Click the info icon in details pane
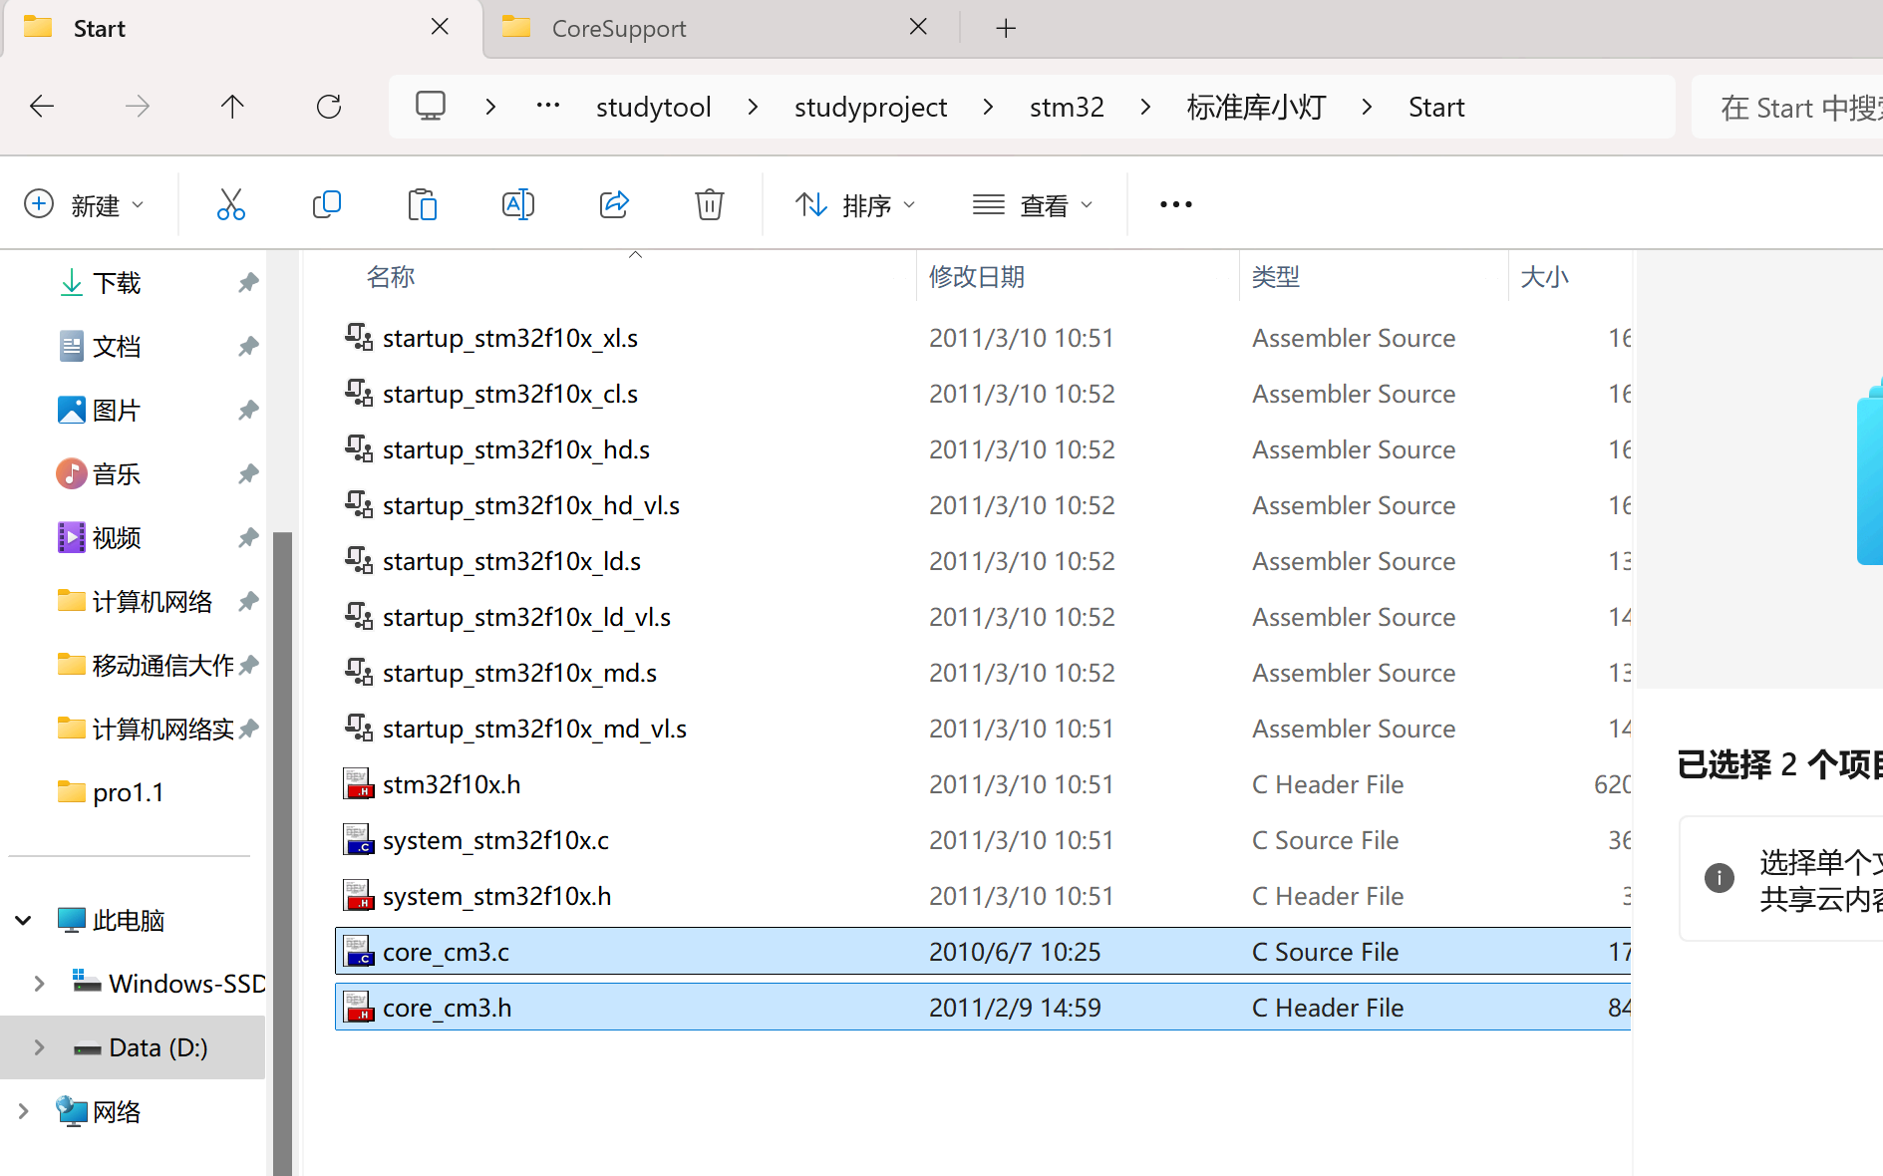 click(x=1719, y=878)
